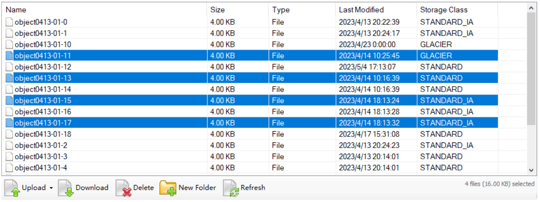Screen dimensions: 540x202
Task: Sort by Last Modified column header
Action: click(x=361, y=10)
